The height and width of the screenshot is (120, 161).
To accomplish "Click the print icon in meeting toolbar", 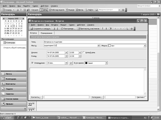I will pos(54,28).
